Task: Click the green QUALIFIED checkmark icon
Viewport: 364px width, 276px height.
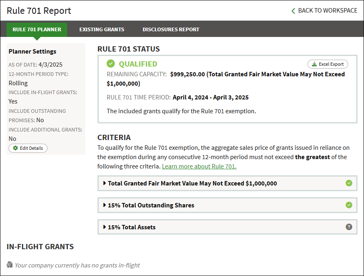Action: 110,64
